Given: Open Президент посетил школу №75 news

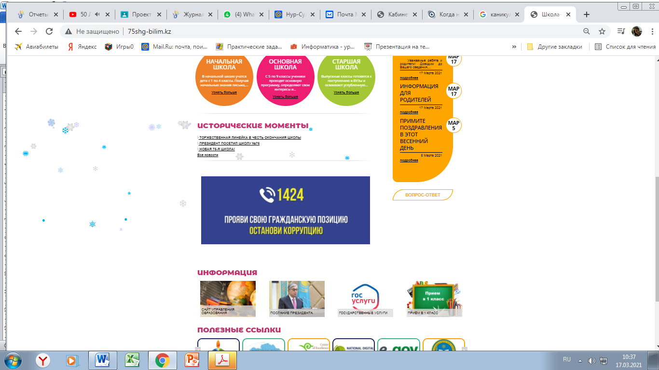Looking at the screenshot, I should coord(229,144).
